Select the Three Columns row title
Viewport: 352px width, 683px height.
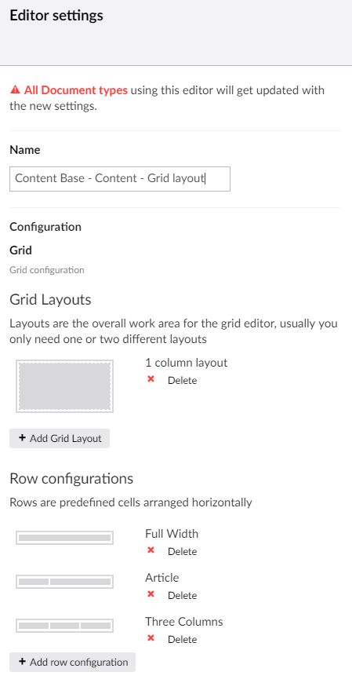(184, 622)
